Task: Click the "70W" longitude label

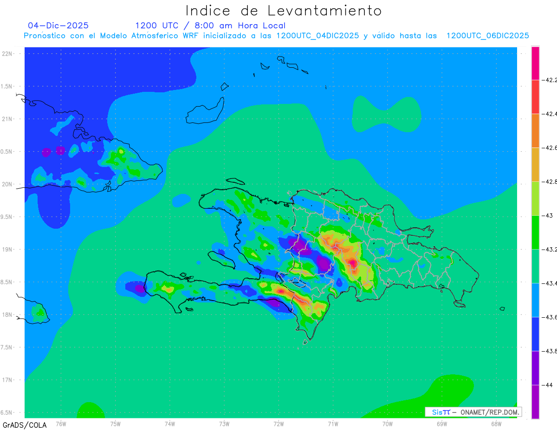Action: [388, 424]
